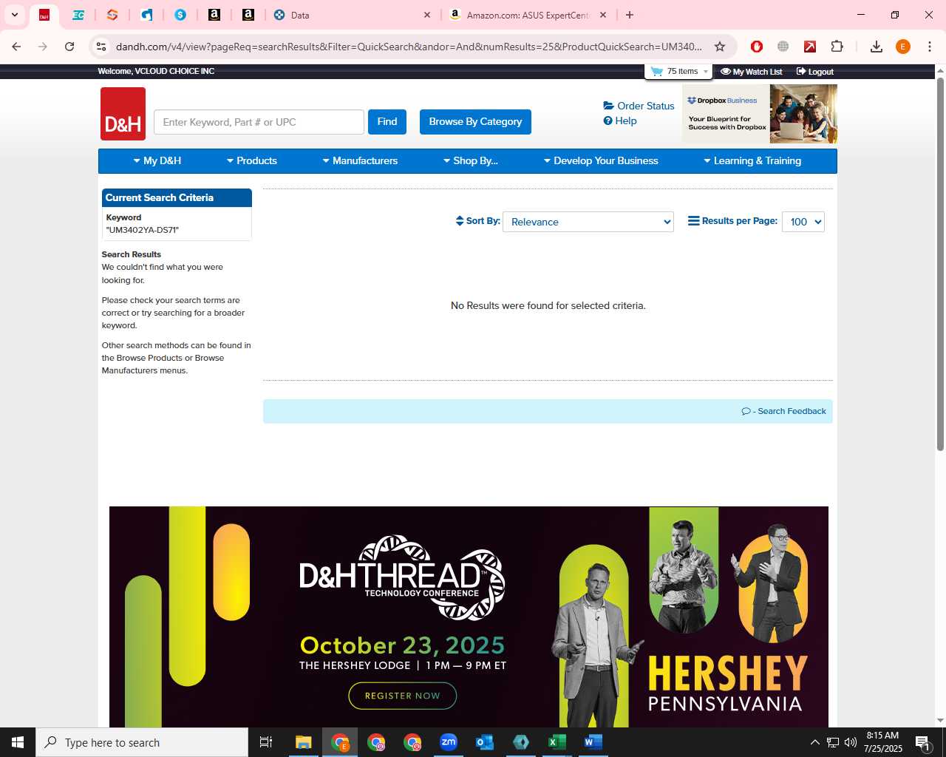Expand Learning & Training menu
The image size is (946, 757).
[x=752, y=160]
